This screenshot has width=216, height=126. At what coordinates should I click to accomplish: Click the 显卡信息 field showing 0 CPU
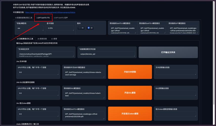click(x=60, y=28)
